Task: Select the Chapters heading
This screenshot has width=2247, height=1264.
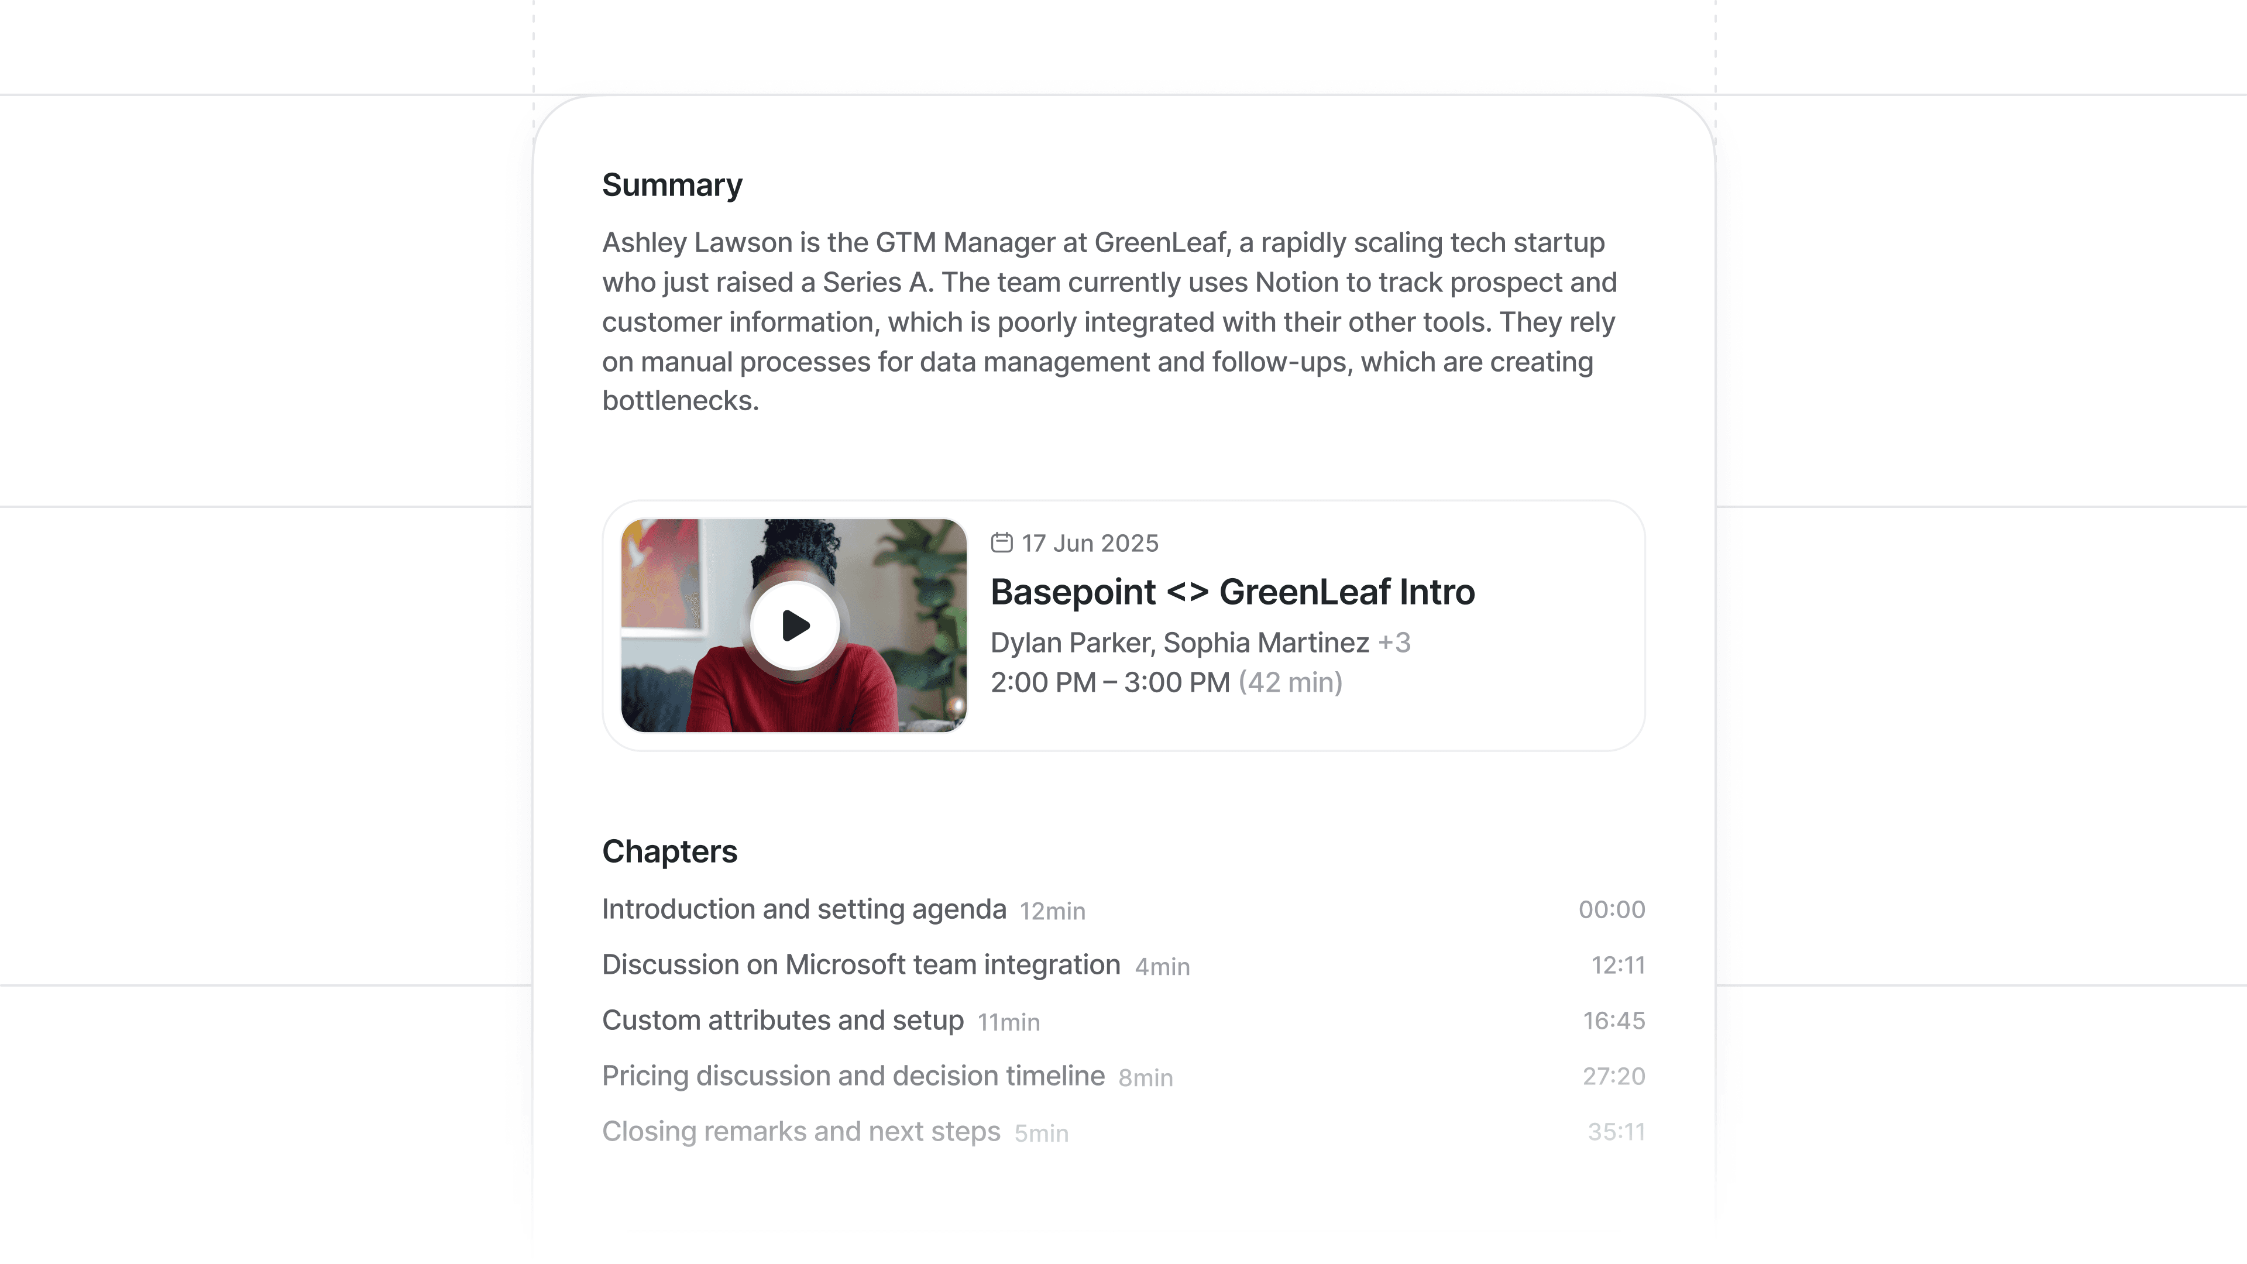Action: (x=669, y=851)
